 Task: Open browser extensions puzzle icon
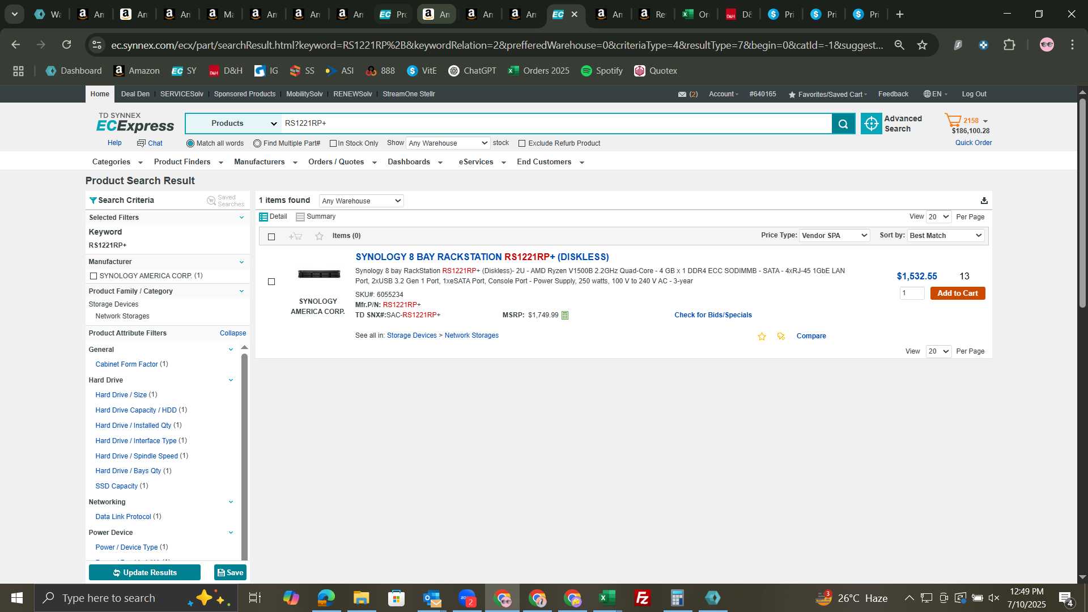click(x=1009, y=45)
